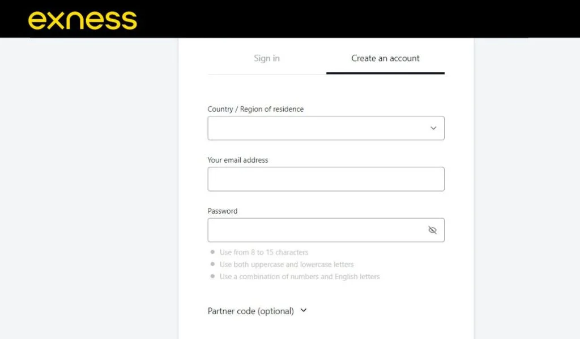Viewport: 580px width, 339px height.
Task: Click the 'Country / Region of residence' label
Action: click(x=255, y=108)
